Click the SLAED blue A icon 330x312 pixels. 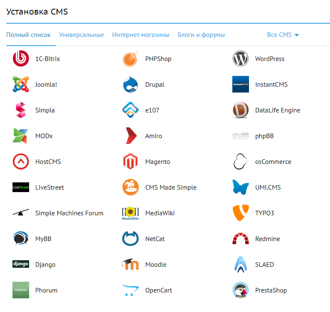tap(241, 264)
